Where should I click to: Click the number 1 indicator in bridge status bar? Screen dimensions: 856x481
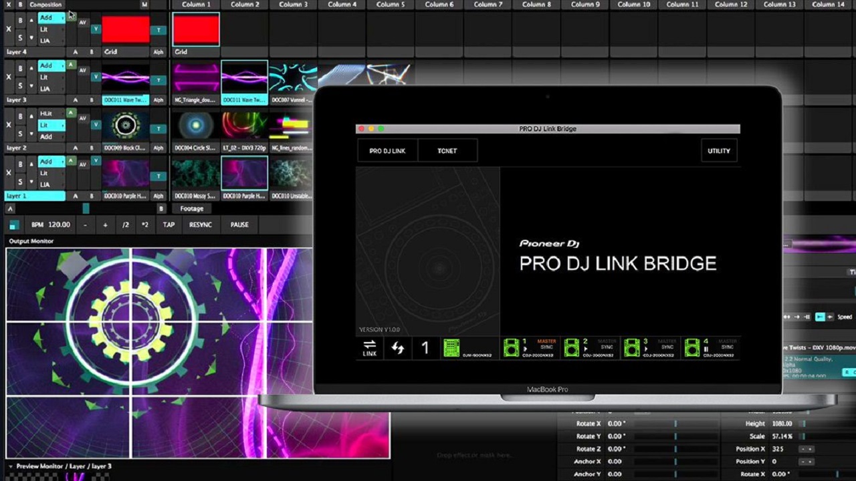425,348
